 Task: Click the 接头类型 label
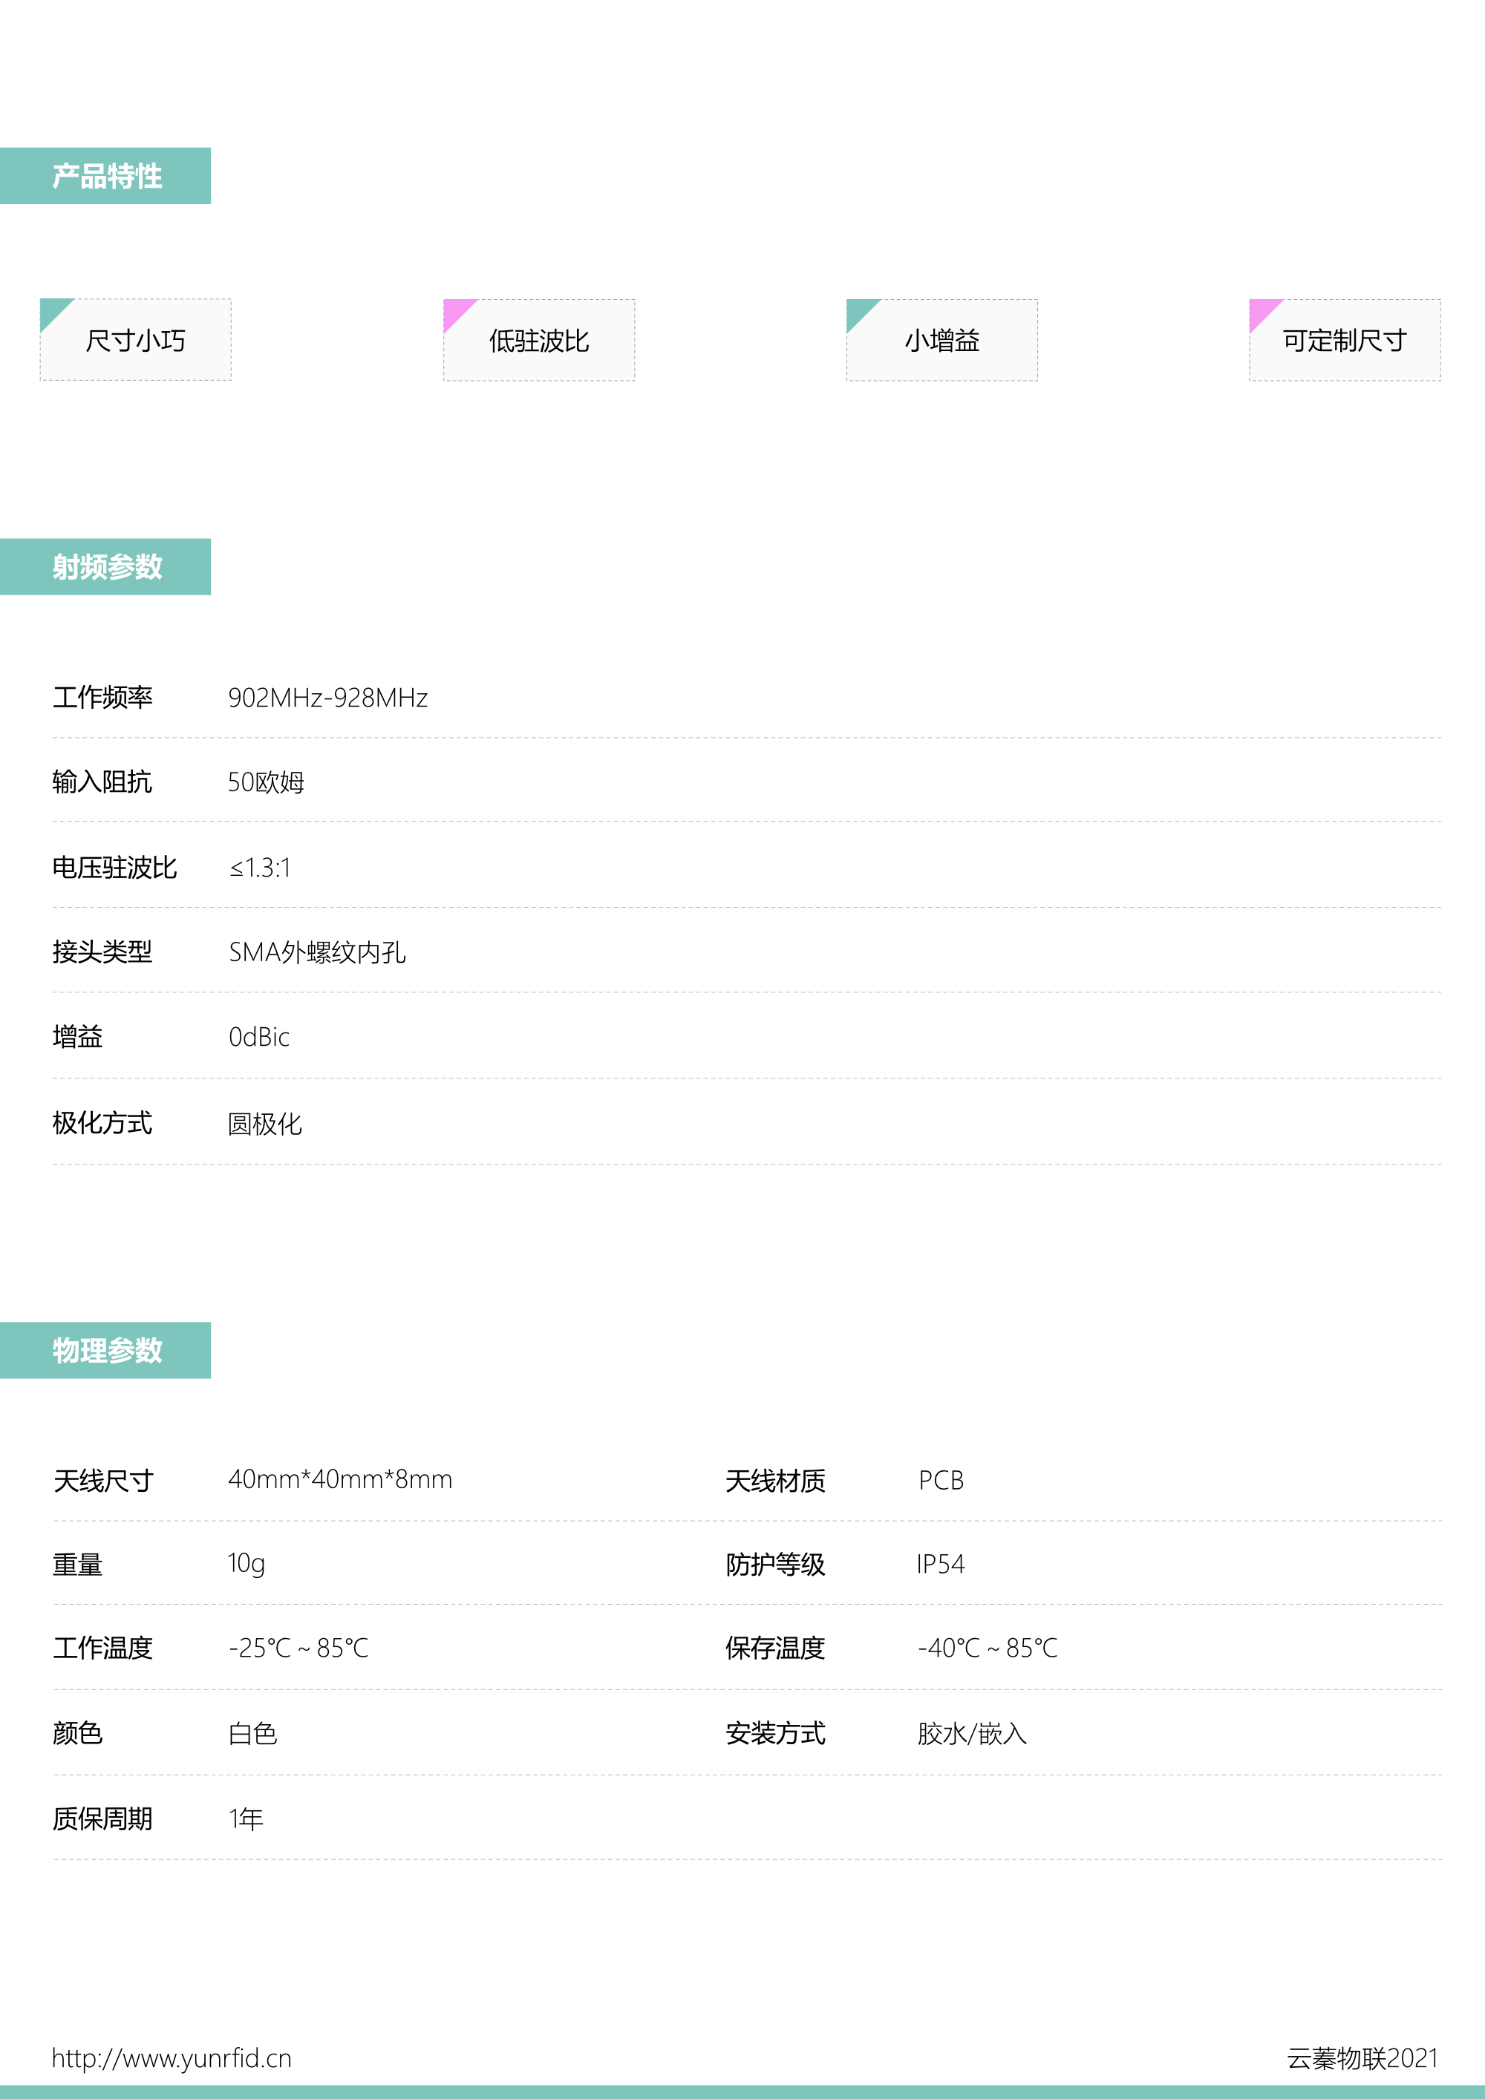102,952
